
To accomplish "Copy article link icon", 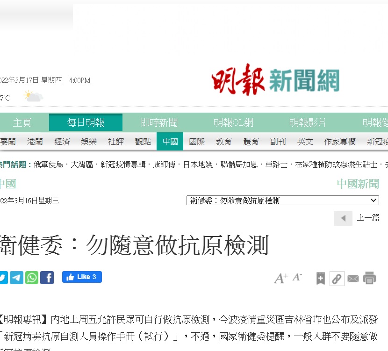I will coord(337,279).
